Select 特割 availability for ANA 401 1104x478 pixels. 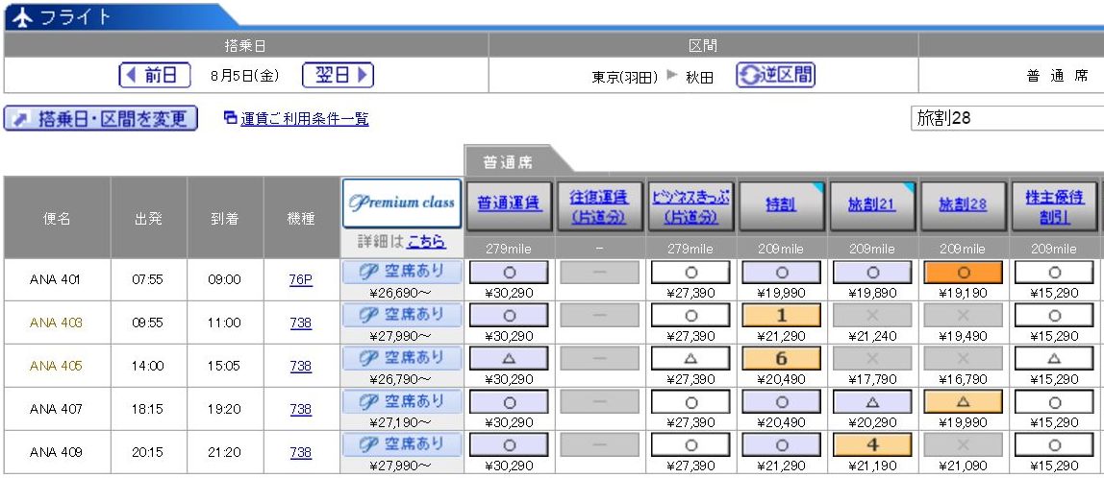coord(782,273)
